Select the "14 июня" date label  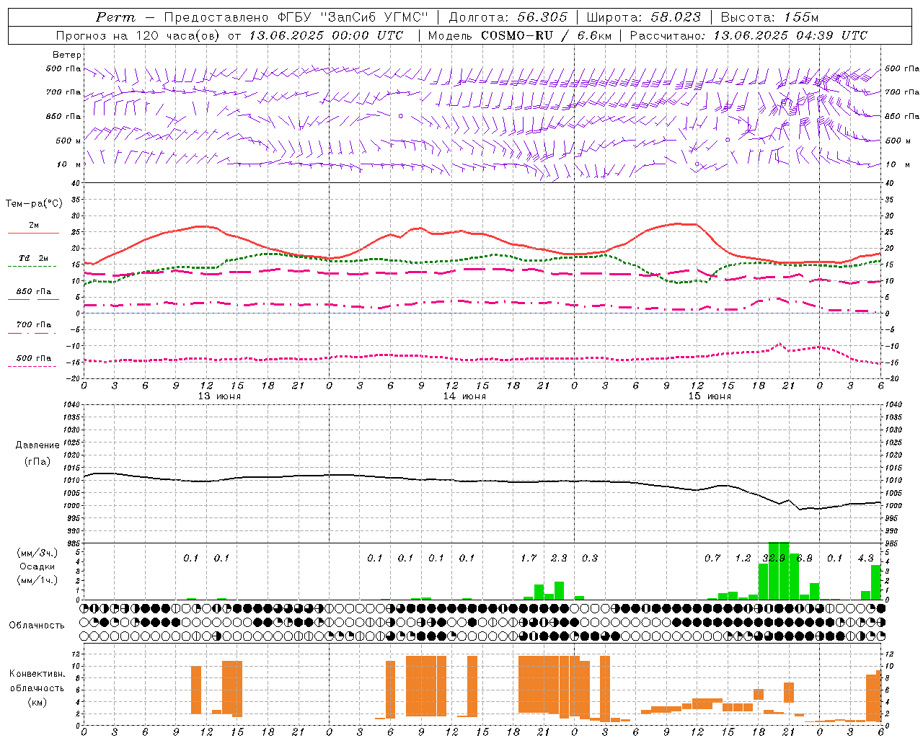(x=465, y=396)
